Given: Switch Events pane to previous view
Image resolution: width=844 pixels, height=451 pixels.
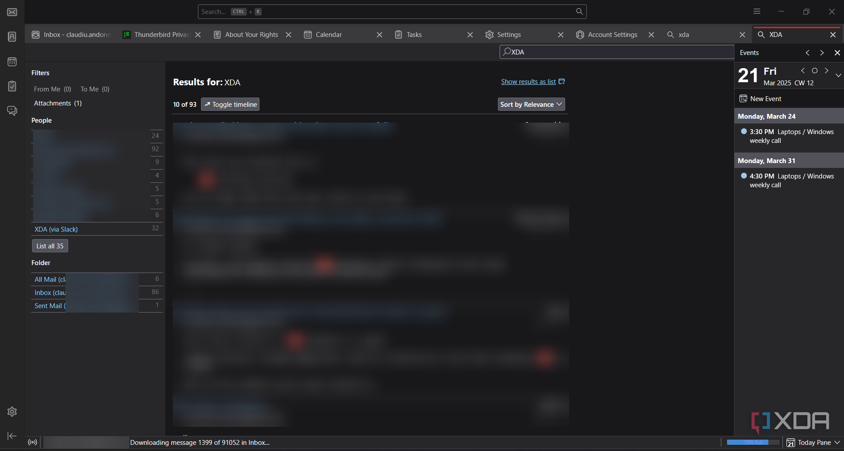Looking at the screenshot, I should (x=807, y=53).
